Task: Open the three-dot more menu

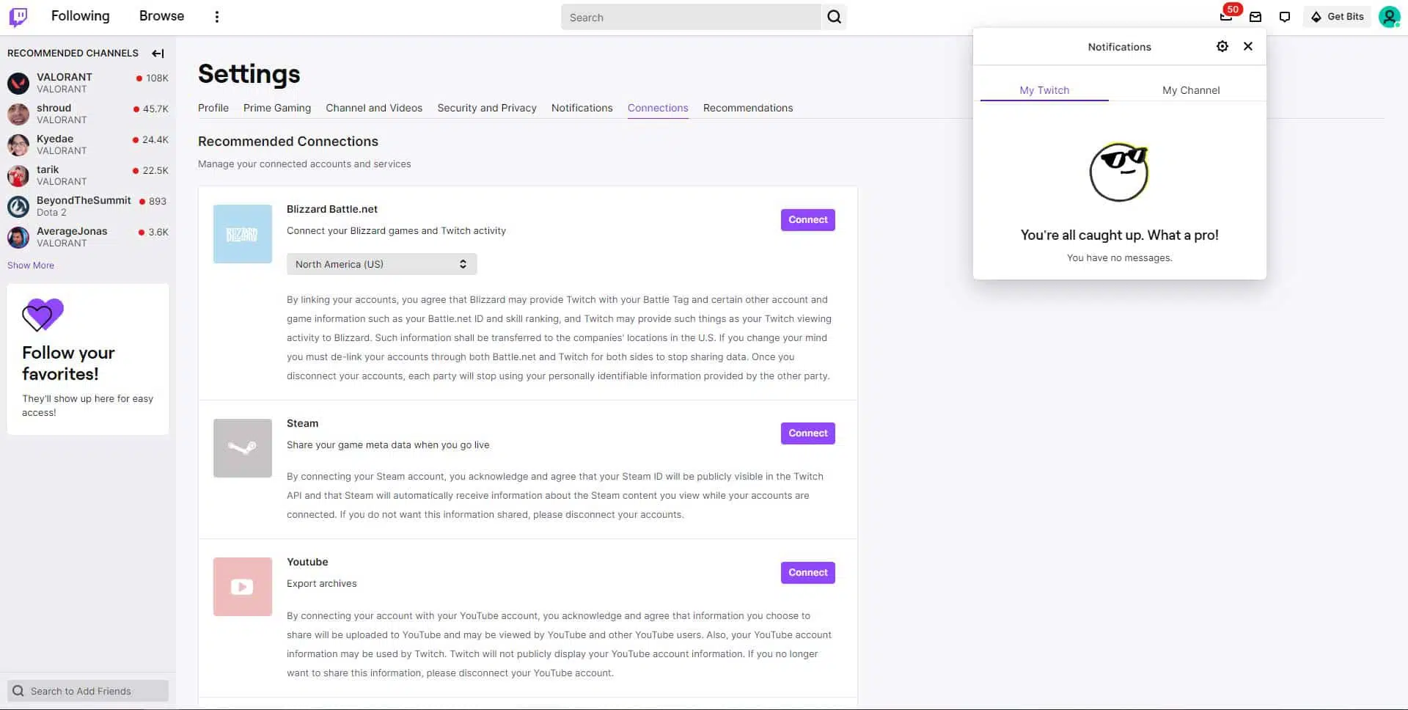Action: [216, 17]
